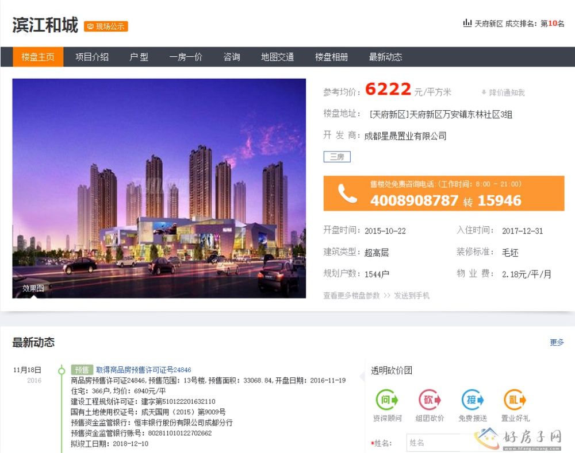Open the 户型 tab

tap(139, 57)
